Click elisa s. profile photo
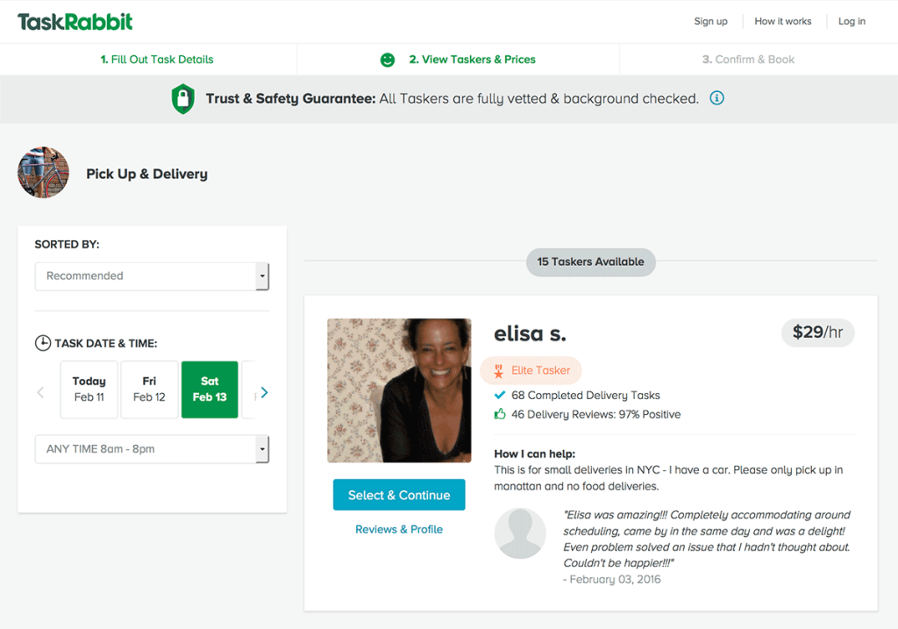This screenshot has width=898, height=629. pyautogui.click(x=399, y=390)
